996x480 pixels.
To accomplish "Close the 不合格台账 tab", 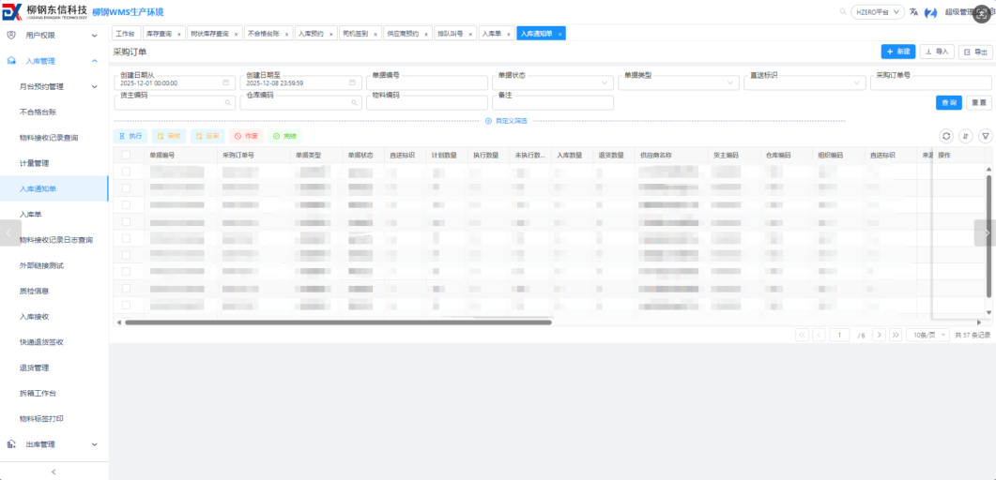I will (287, 34).
